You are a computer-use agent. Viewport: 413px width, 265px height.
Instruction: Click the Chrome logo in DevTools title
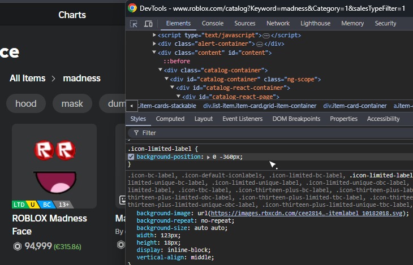pyautogui.click(x=132, y=8)
